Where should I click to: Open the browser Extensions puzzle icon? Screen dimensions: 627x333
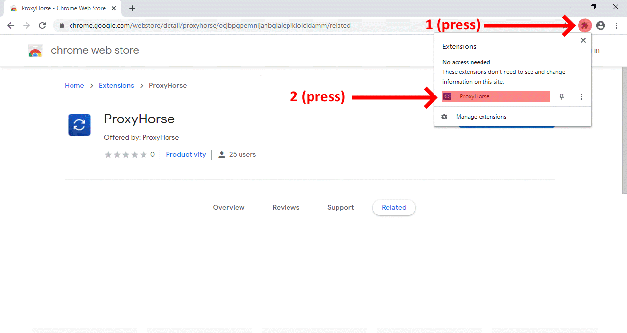pos(584,25)
